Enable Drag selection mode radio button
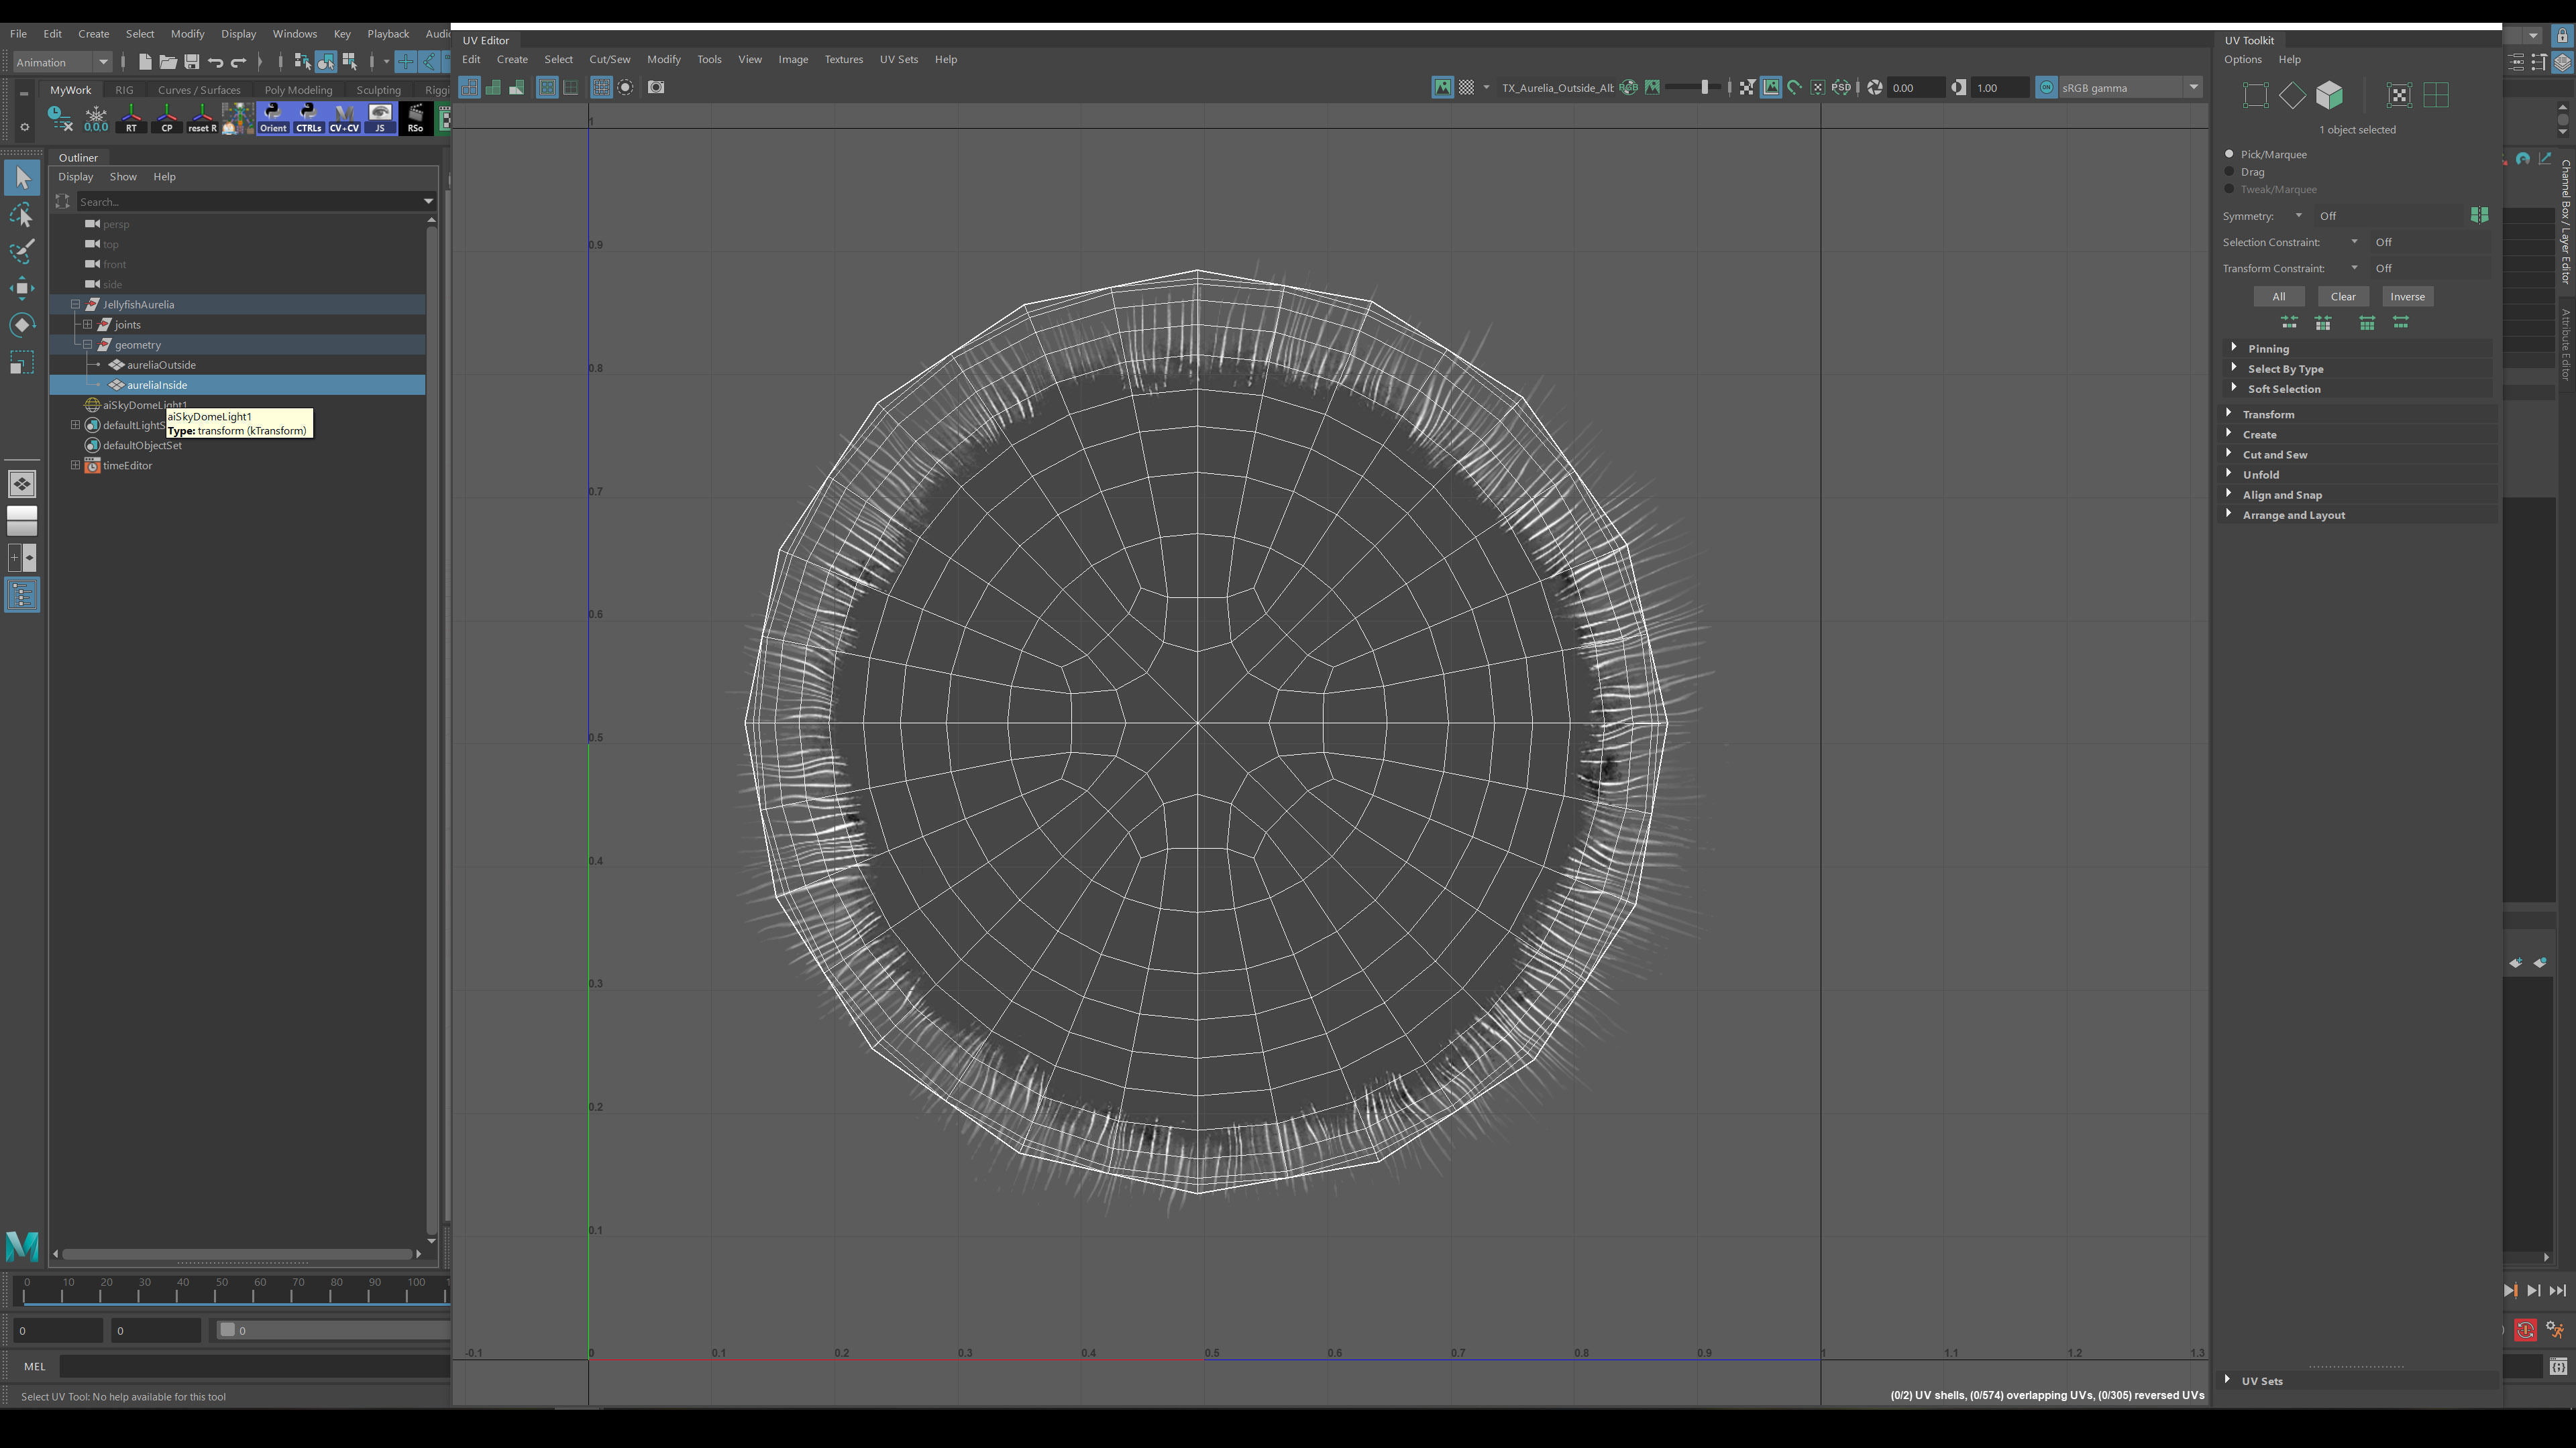 click(x=2229, y=172)
